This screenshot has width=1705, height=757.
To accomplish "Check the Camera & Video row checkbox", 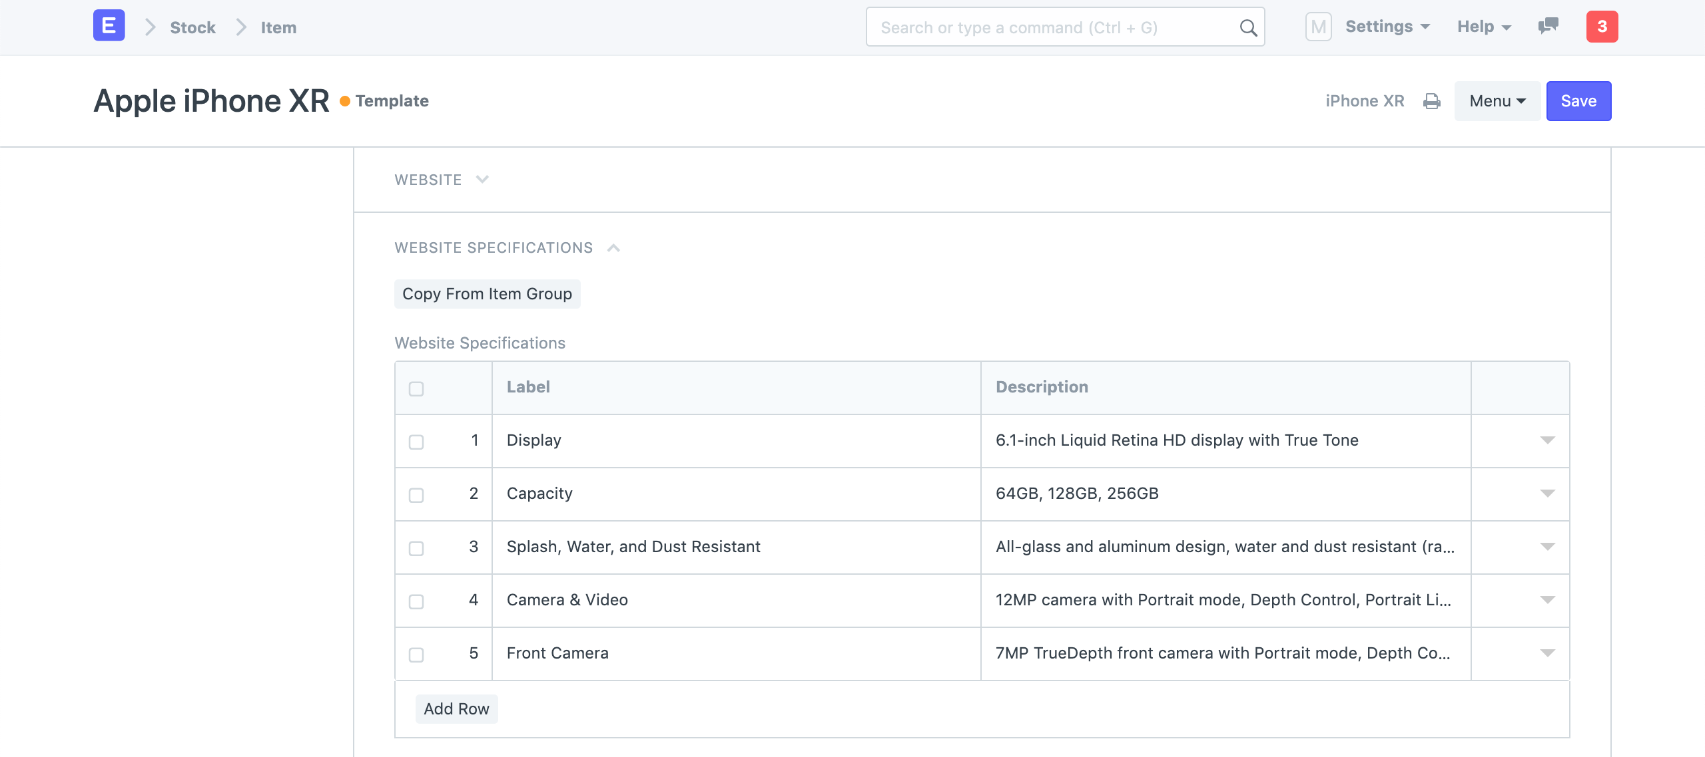I will (416, 602).
